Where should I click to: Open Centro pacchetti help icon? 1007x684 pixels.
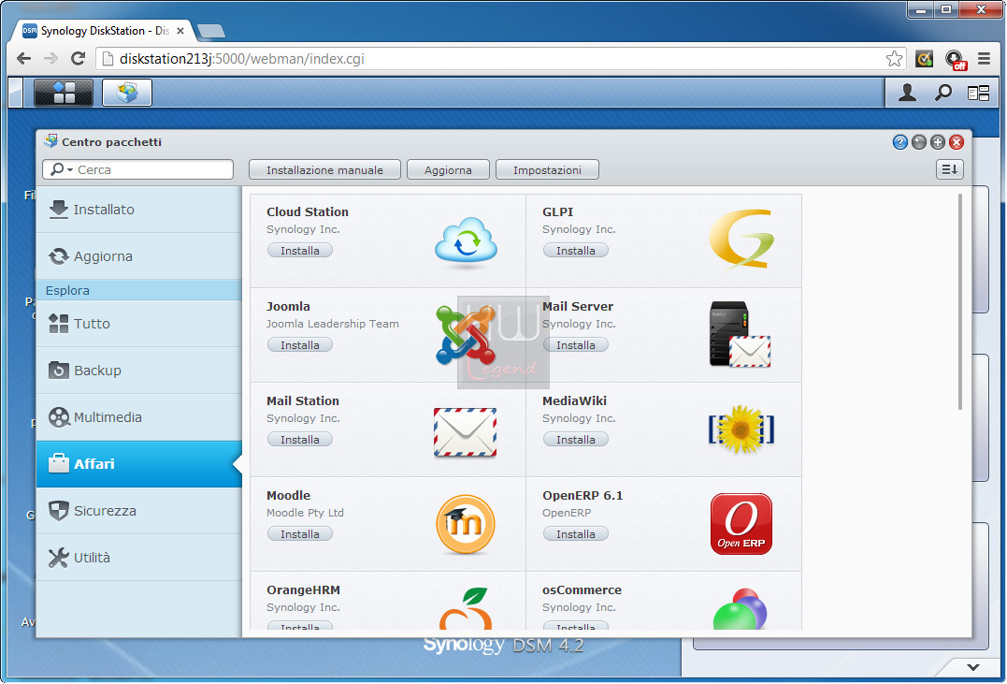(x=900, y=142)
